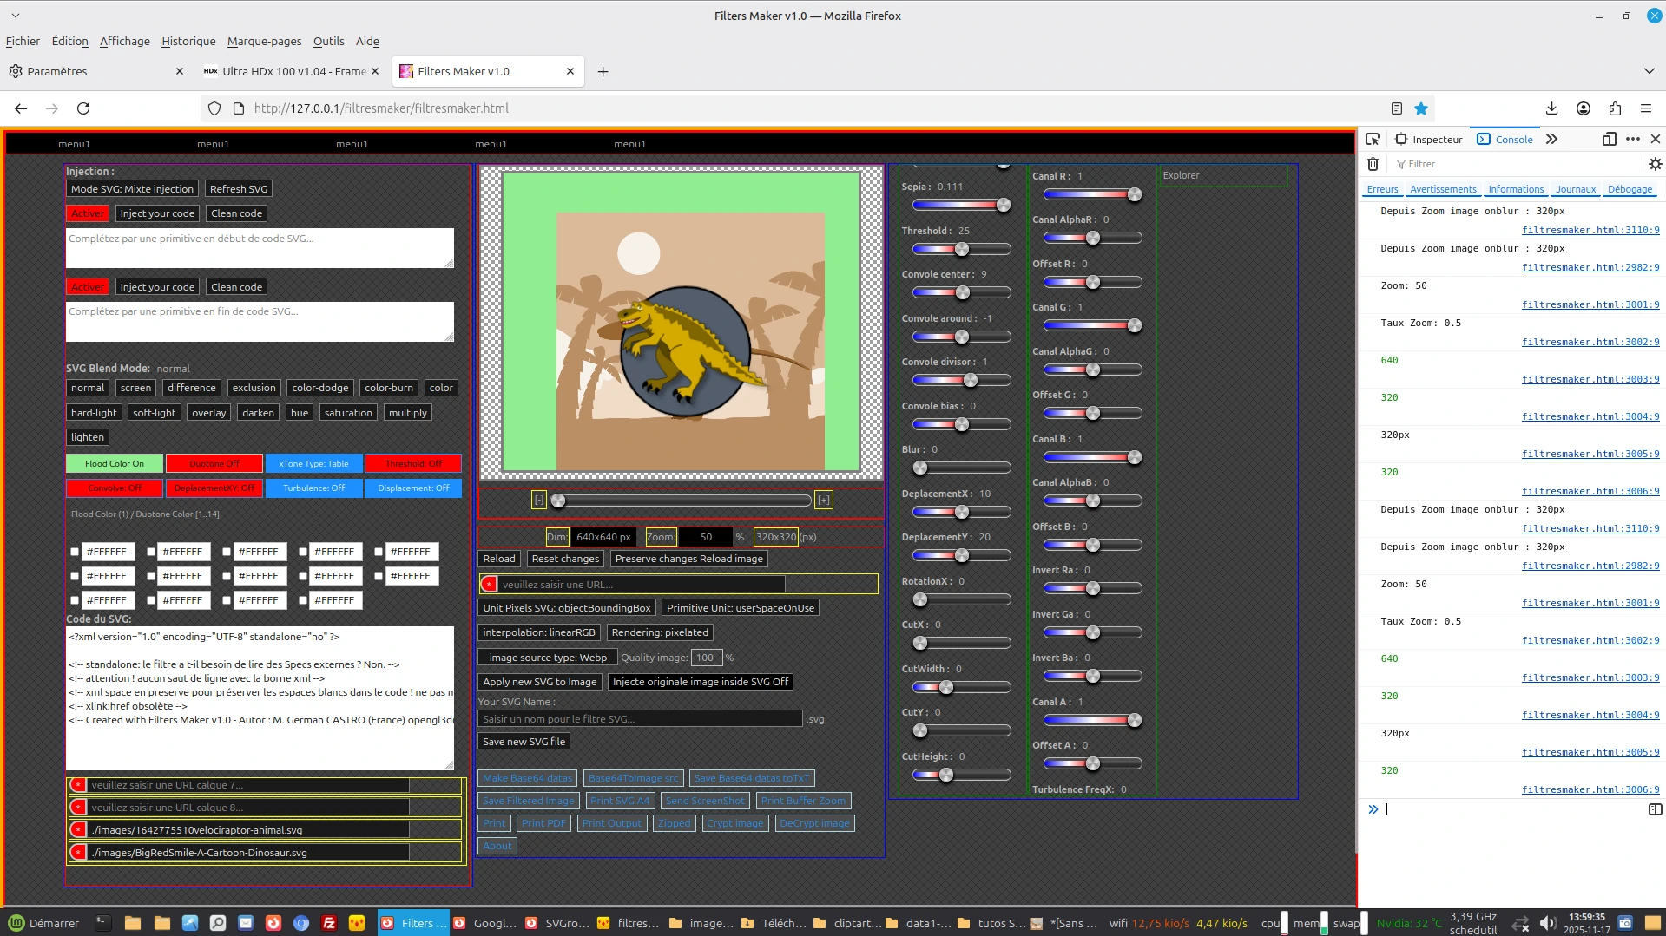Open the Fichier menu
The height and width of the screenshot is (936, 1666).
23,41
